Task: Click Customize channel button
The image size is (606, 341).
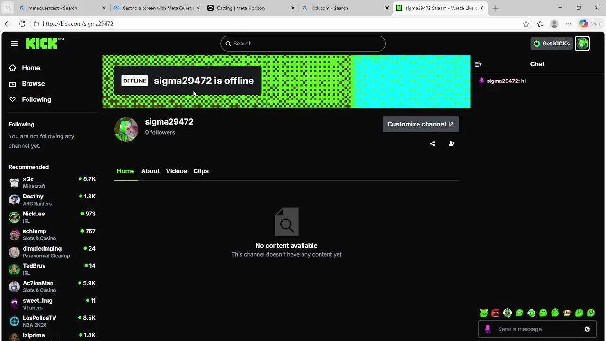Action: point(420,124)
